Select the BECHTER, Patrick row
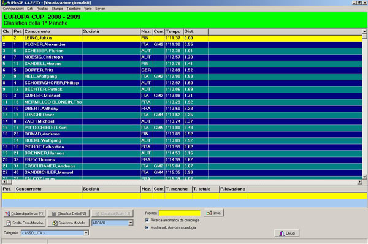Screen dimensions: 368x244 182,90
